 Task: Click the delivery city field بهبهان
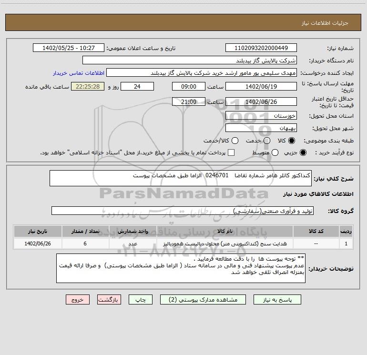click(x=261, y=128)
